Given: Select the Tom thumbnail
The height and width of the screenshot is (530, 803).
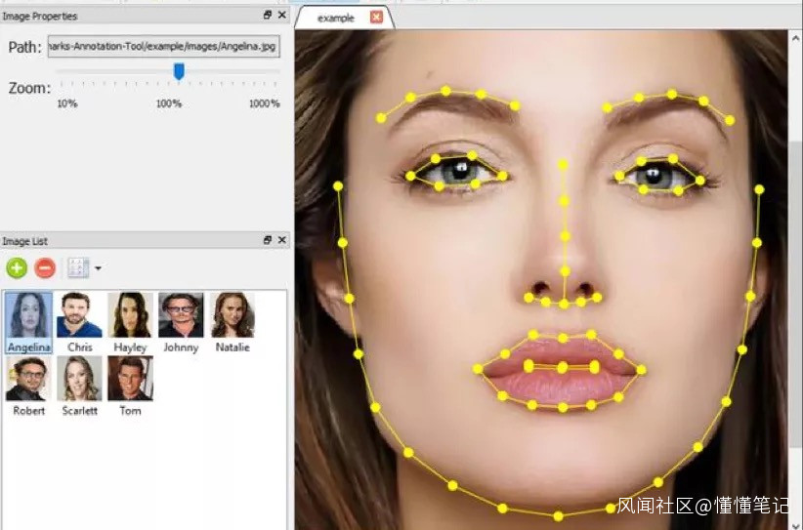Looking at the screenshot, I should 130,387.
